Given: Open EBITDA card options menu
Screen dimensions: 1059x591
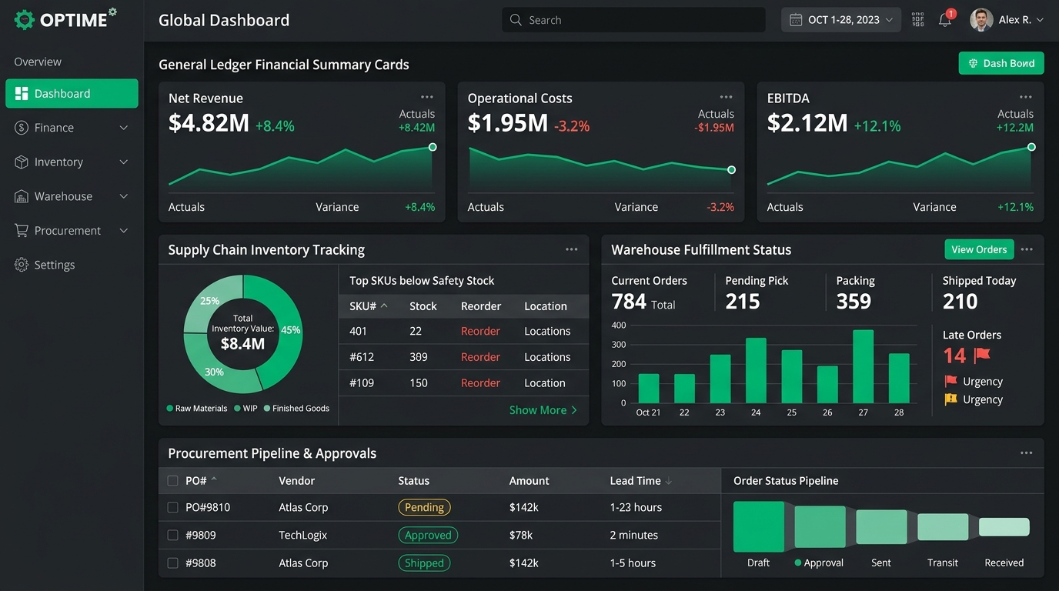Looking at the screenshot, I should click(x=1026, y=97).
